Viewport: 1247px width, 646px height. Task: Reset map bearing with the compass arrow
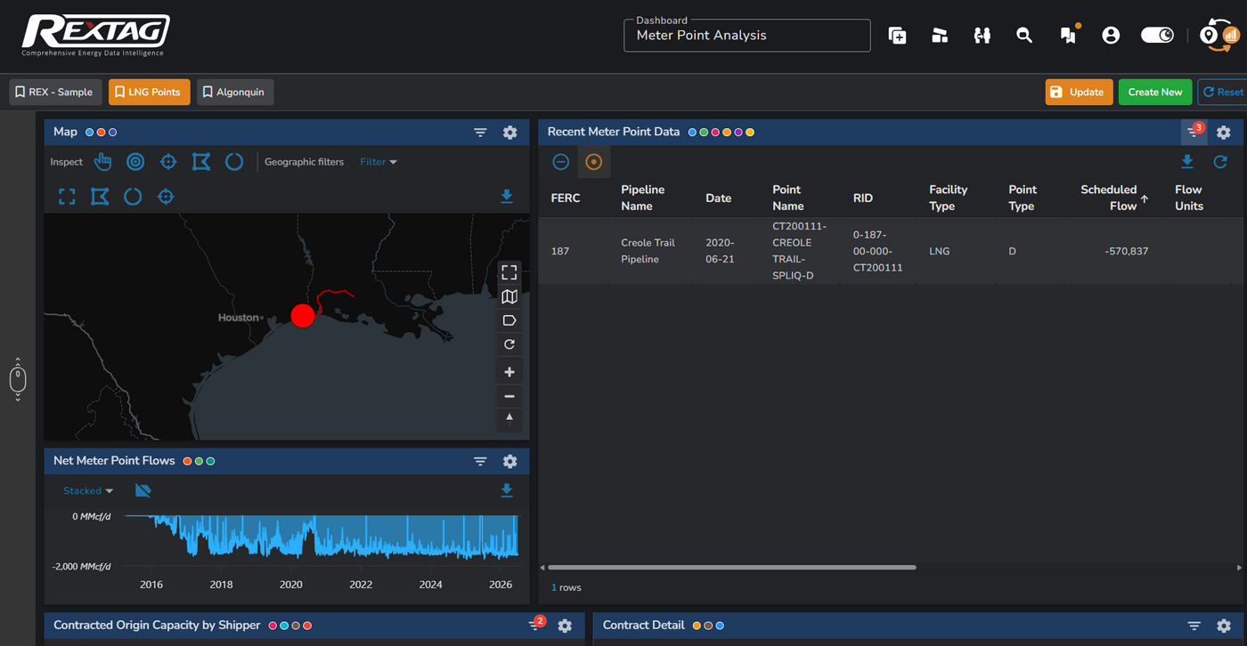click(x=509, y=418)
